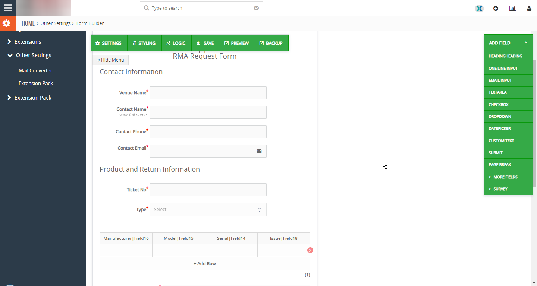
Task: Click SAVE in form toolbar
Action: coord(205,43)
